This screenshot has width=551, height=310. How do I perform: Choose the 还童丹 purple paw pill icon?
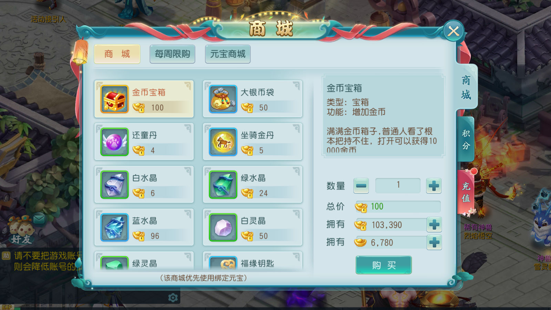(x=114, y=142)
